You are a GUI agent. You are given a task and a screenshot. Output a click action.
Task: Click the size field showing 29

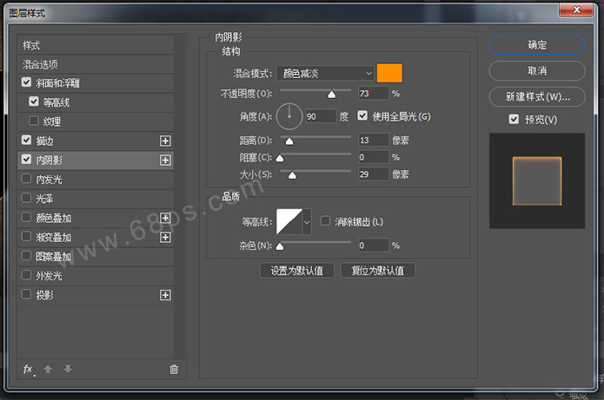[373, 174]
